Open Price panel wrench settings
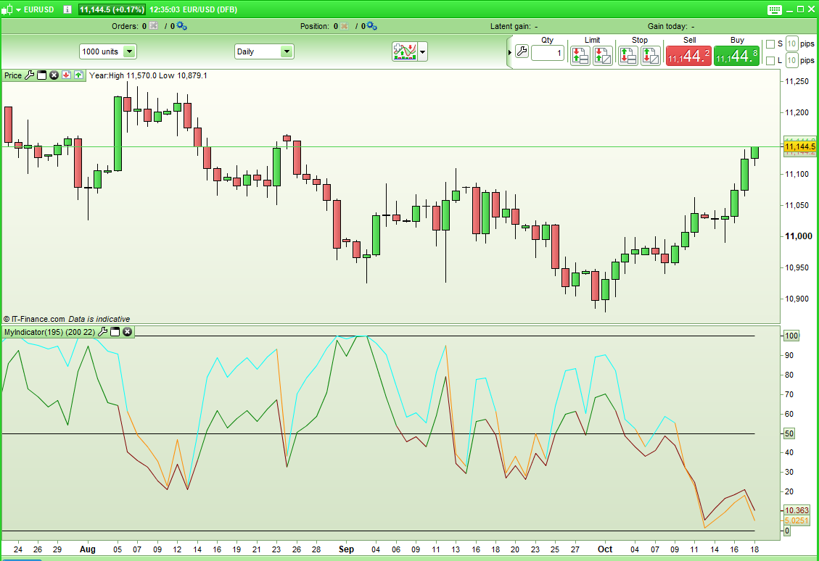 (x=30, y=75)
